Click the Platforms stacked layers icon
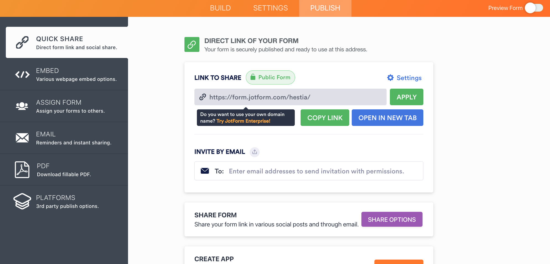The height and width of the screenshot is (264, 550). tap(22, 201)
